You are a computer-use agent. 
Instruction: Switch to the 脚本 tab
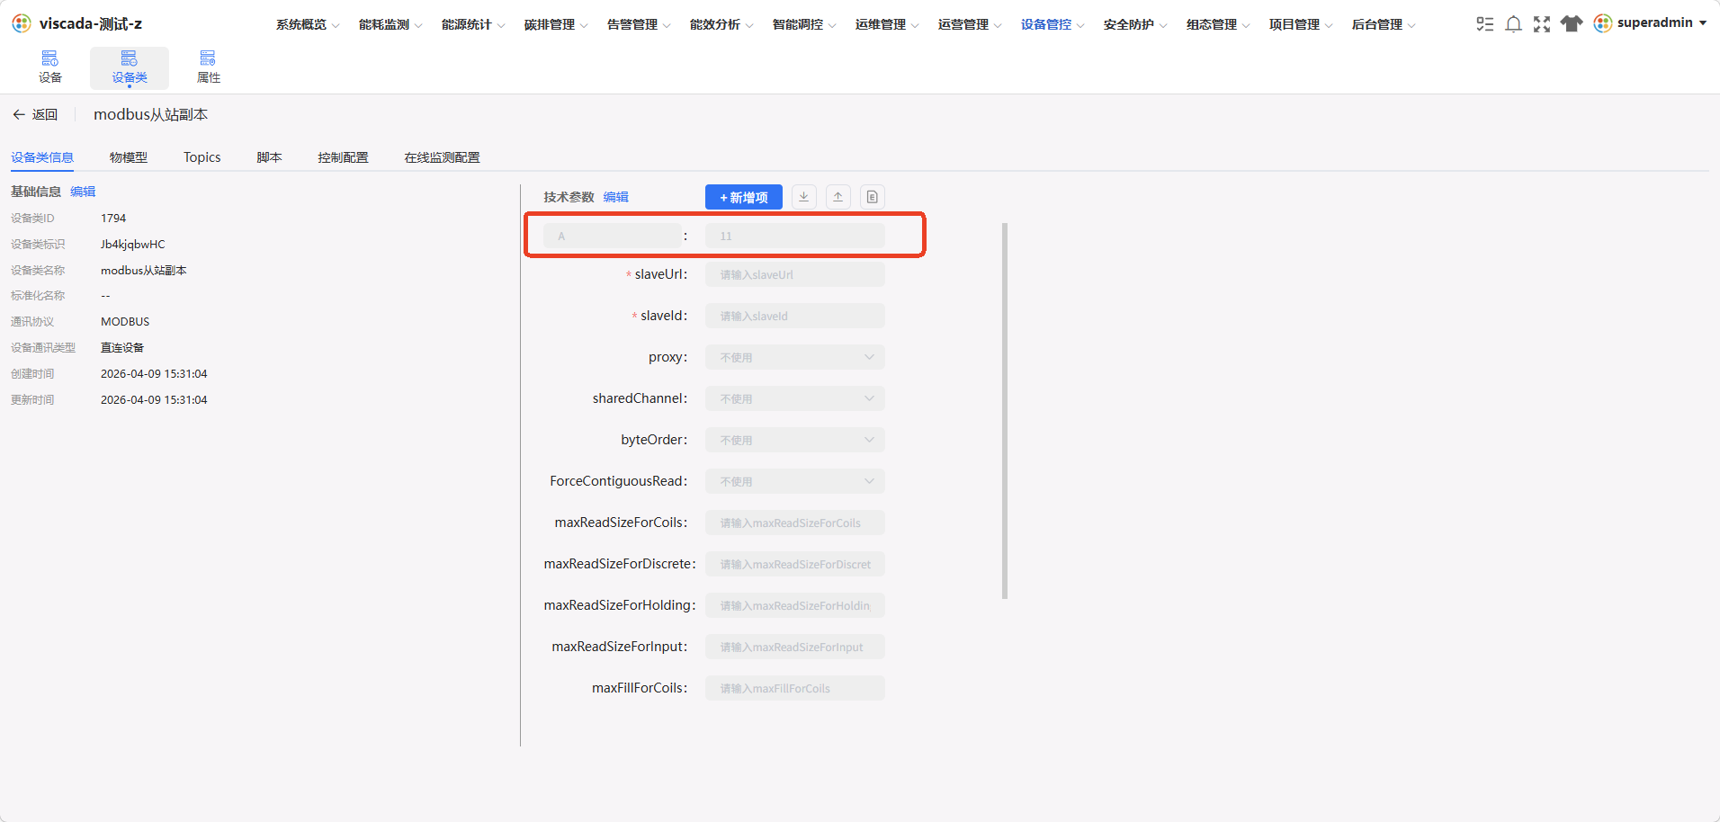pyautogui.click(x=269, y=157)
